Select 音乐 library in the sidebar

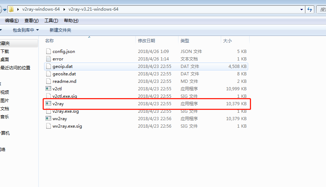[x=5, y=117]
